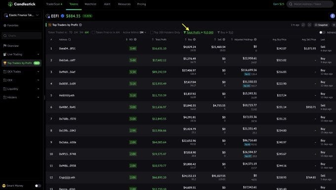The height and width of the screenshot is (190, 336).
Task: Click the info icon beside Top Traders by Profit title
Action: (81, 25)
